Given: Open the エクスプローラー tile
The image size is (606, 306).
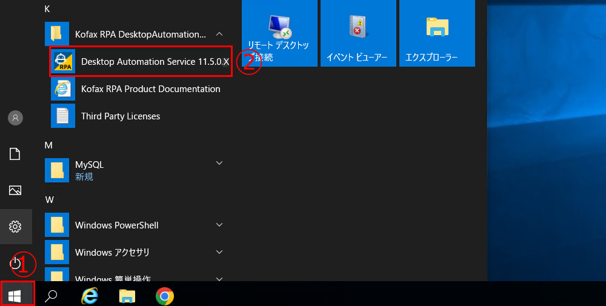Looking at the screenshot, I should tap(437, 33).
